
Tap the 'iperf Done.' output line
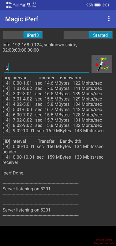point(13,173)
